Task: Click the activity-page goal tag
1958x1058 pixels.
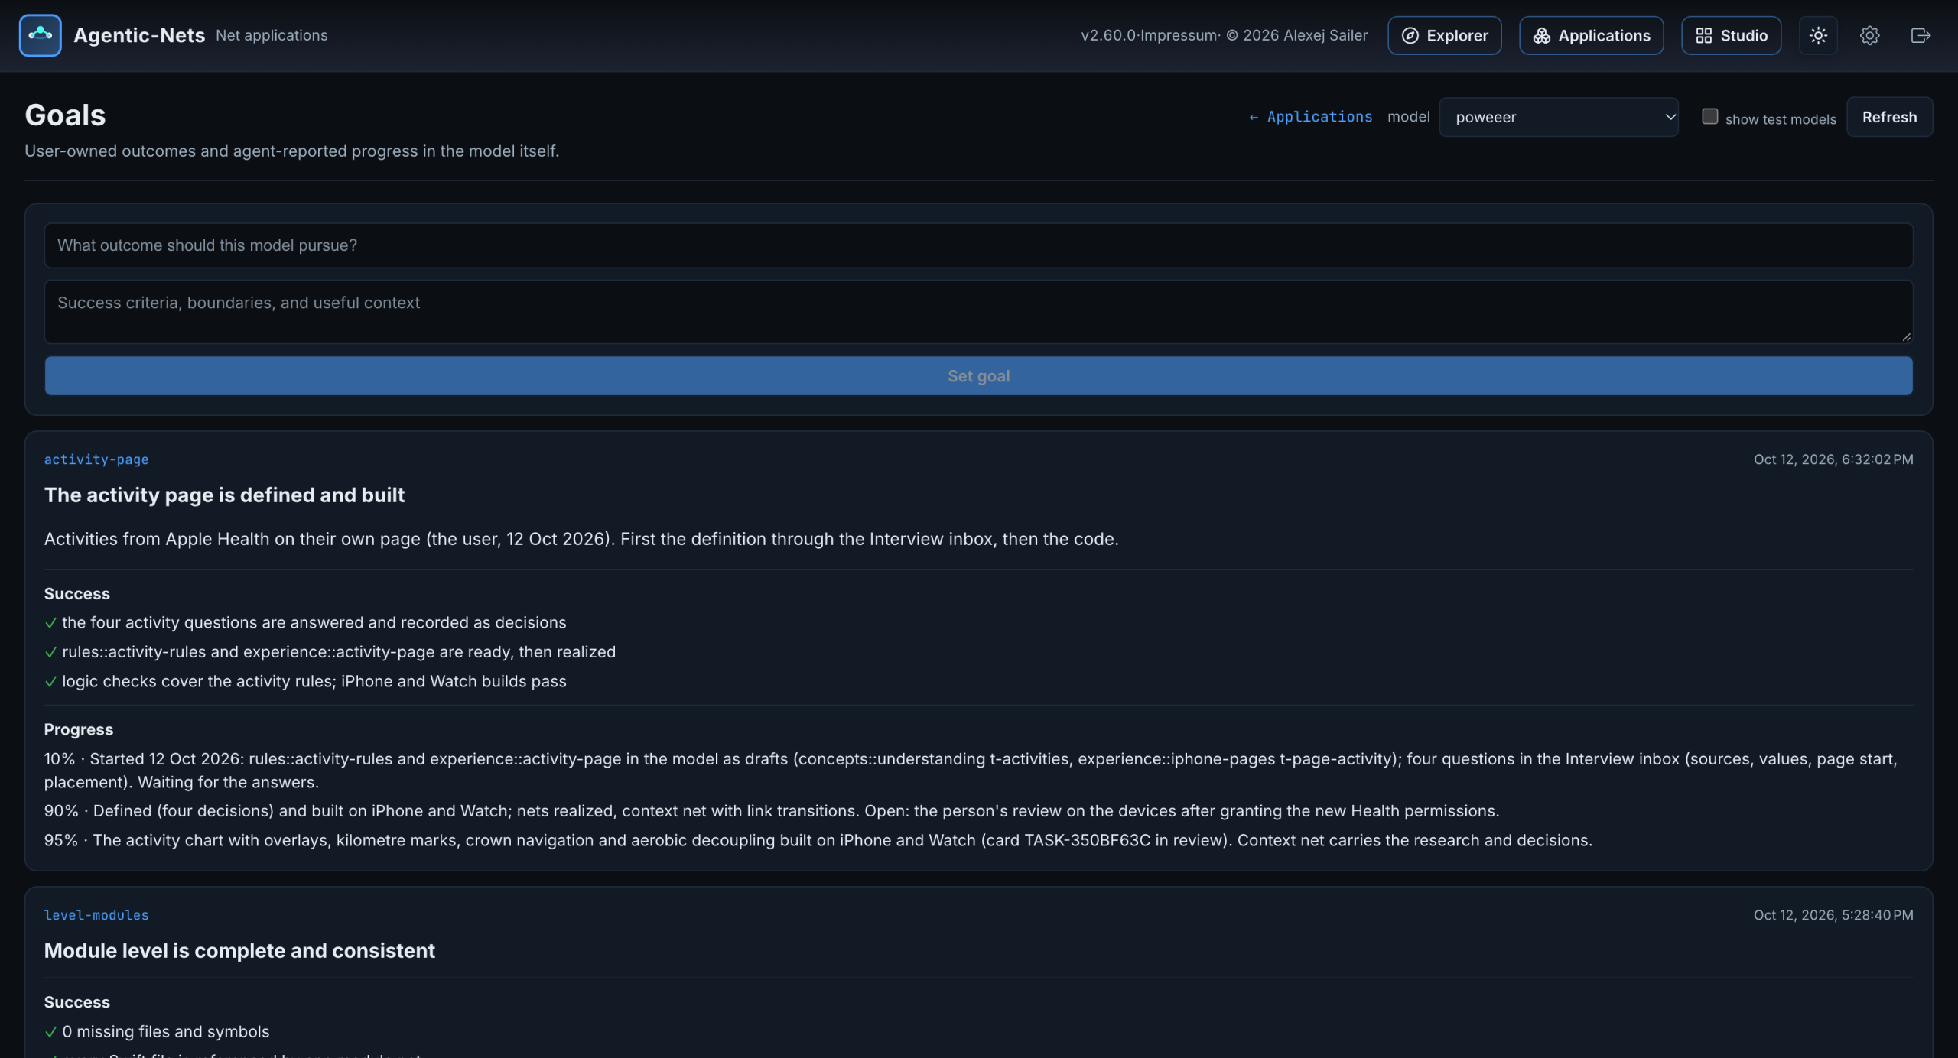Action: click(96, 459)
